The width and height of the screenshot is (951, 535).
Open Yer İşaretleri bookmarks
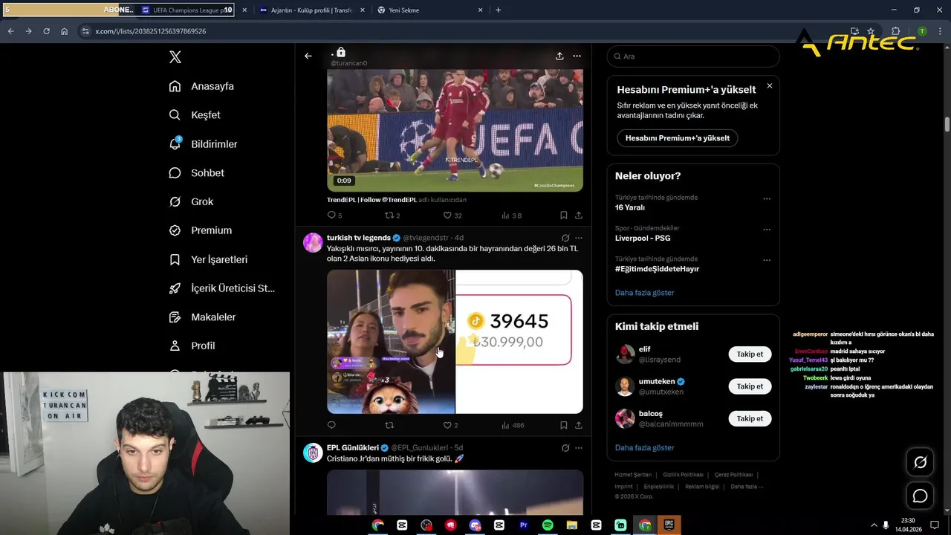[x=208, y=259]
